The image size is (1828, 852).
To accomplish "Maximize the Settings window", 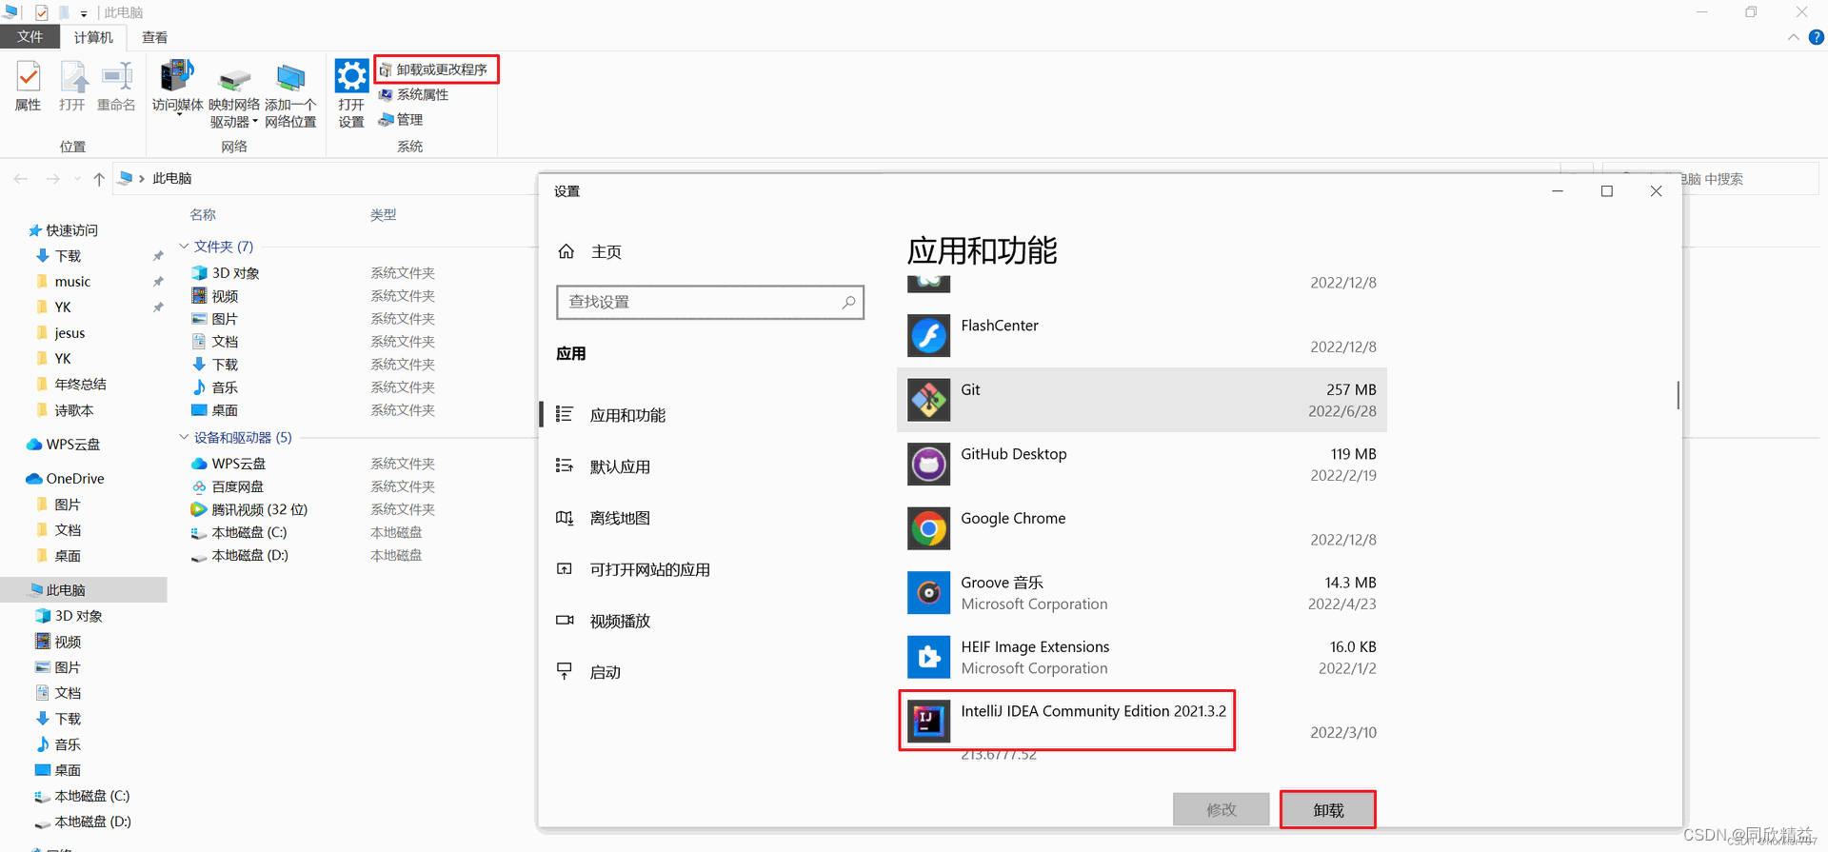I will (x=1607, y=191).
